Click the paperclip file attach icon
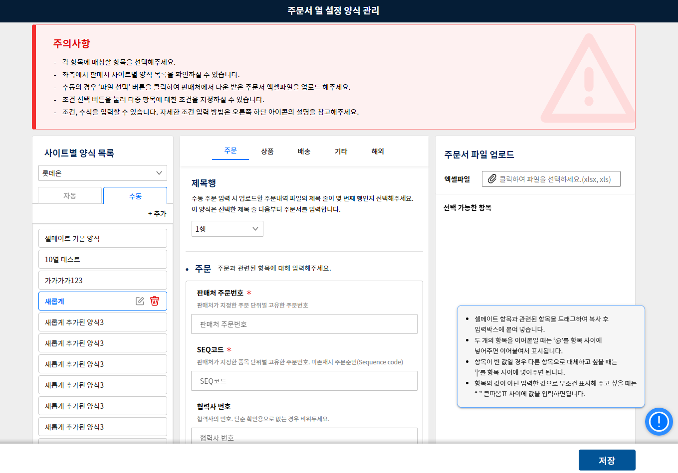The width and height of the screenshot is (678, 473). tap(492, 179)
